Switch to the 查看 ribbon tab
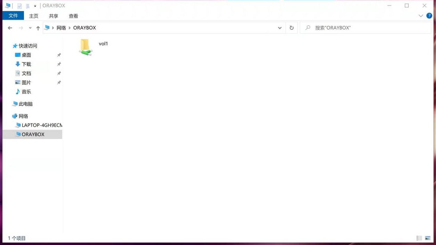The width and height of the screenshot is (436, 245). click(73, 16)
